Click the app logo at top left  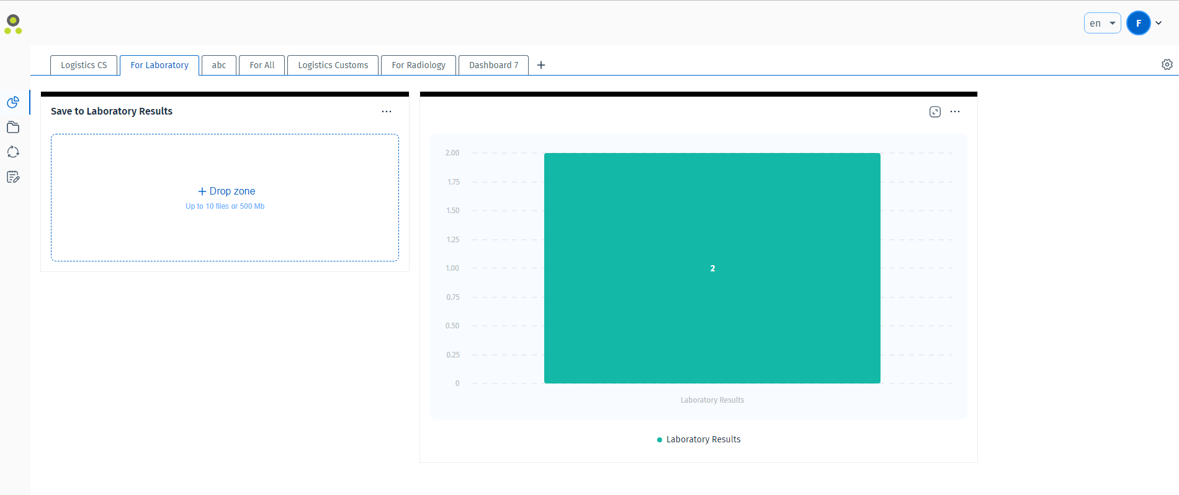[x=13, y=24]
